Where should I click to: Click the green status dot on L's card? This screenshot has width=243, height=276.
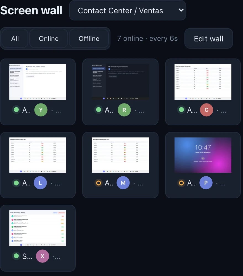point(16,183)
